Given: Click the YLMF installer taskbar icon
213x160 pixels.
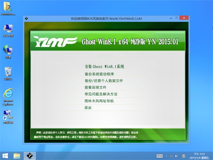Looking at the screenshot, I should click(x=29, y=156).
